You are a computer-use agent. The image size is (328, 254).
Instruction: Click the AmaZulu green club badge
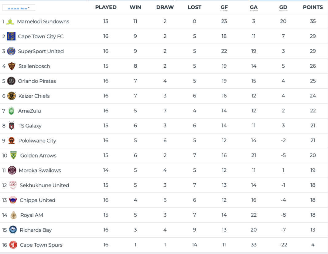(11, 111)
